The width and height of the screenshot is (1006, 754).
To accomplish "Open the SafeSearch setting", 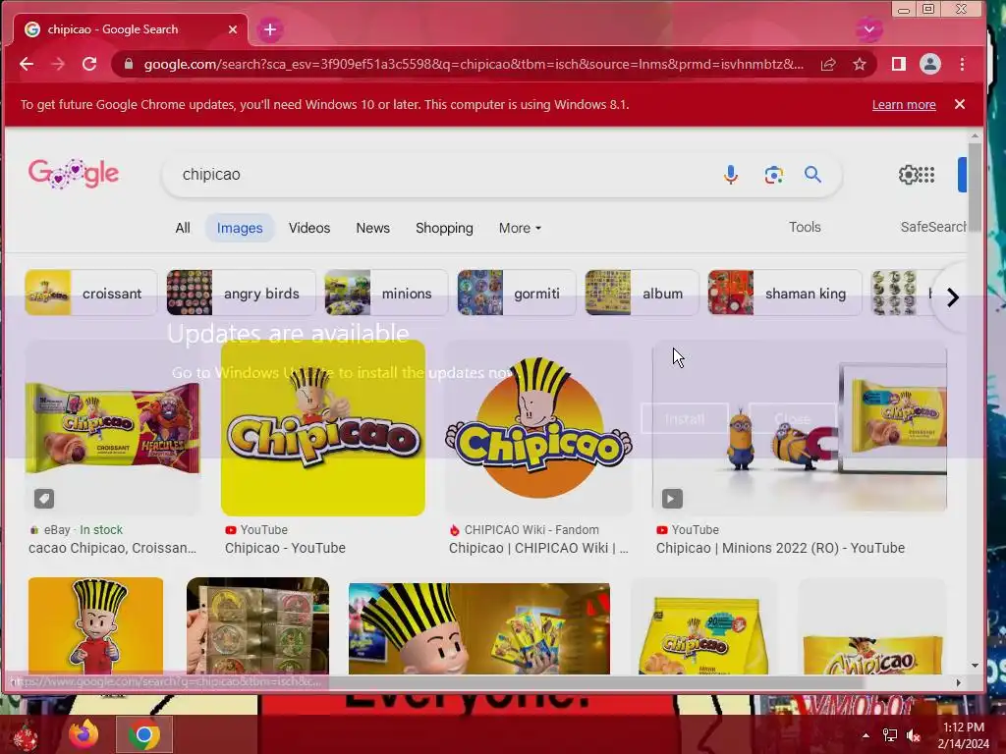I will pos(933,227).
